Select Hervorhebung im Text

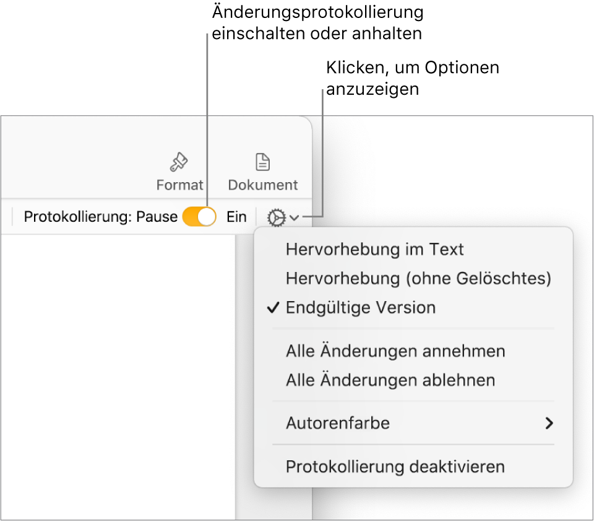click(374, 250)
